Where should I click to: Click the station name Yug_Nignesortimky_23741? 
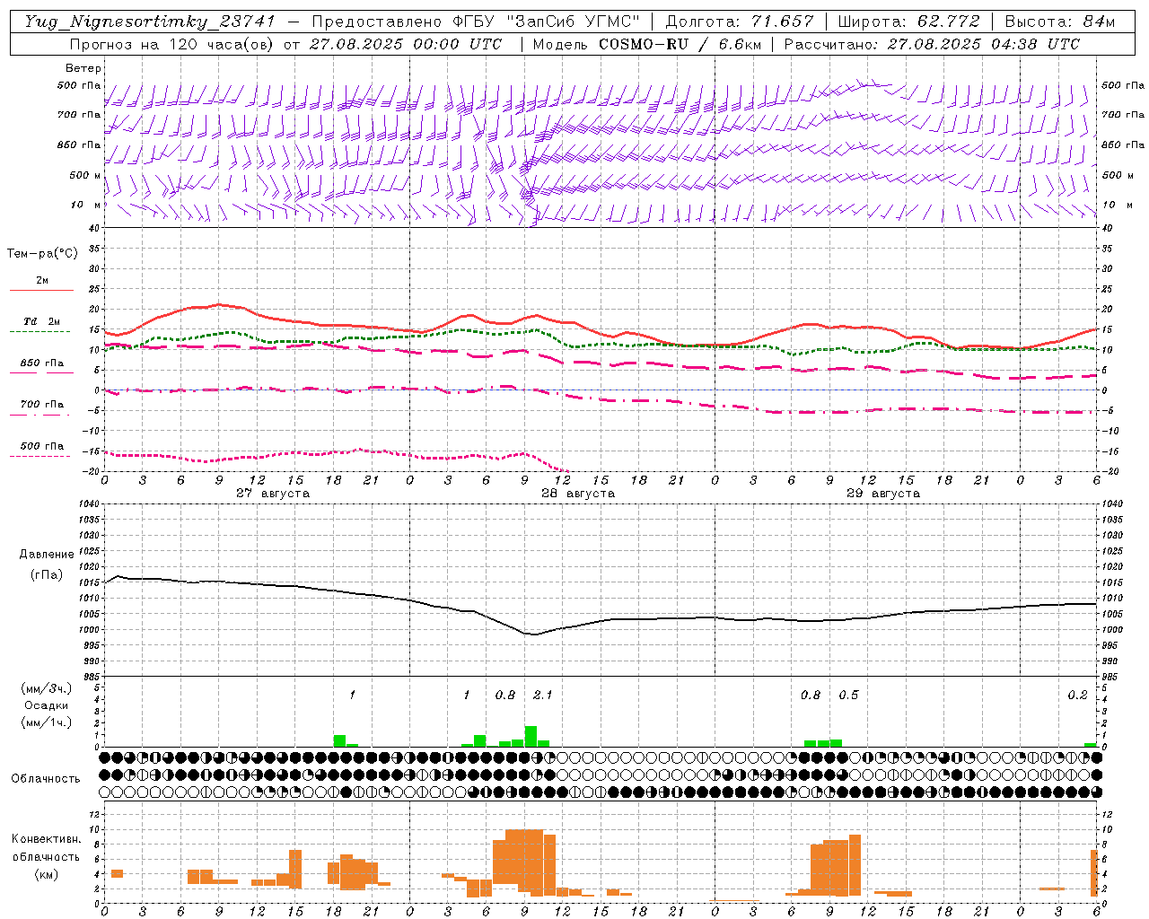(x=150, y=22)
